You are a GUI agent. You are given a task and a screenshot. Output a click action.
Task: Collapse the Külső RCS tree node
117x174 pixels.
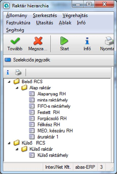(9, 143)
